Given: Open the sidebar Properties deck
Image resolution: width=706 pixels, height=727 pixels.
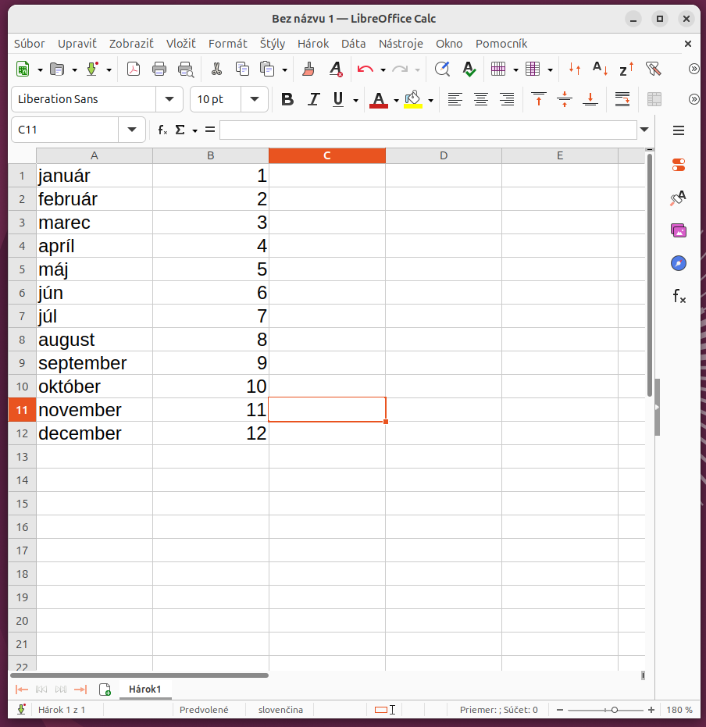Looking at the screenshot, I should point(679,165).
